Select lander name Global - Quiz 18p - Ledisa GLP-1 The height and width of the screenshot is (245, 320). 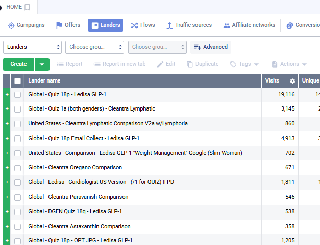click(x=67, y=95)
